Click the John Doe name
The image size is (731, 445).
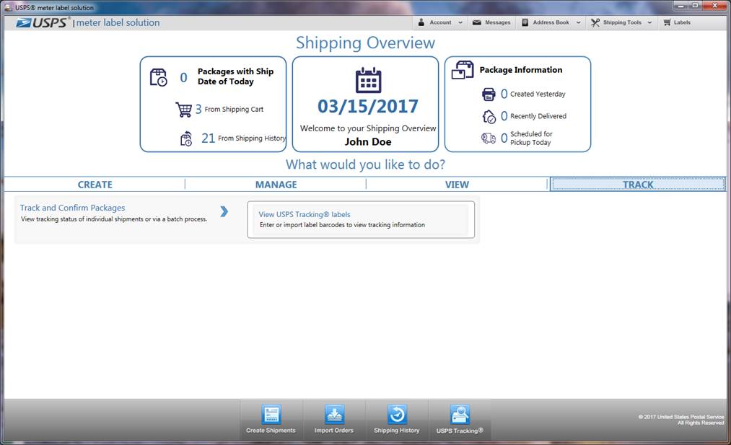(x=368, y=141)
